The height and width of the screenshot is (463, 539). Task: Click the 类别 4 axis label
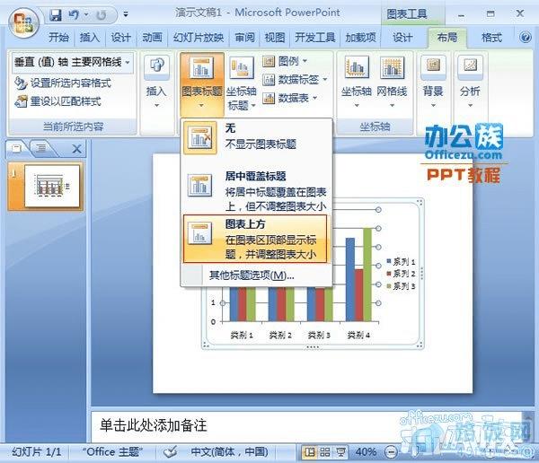coord(358,335)
